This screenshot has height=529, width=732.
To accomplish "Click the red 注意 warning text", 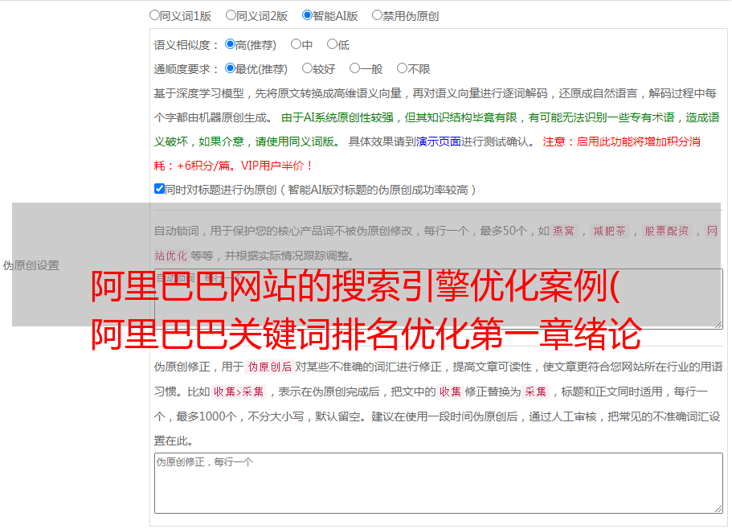I will pos(427,154).
